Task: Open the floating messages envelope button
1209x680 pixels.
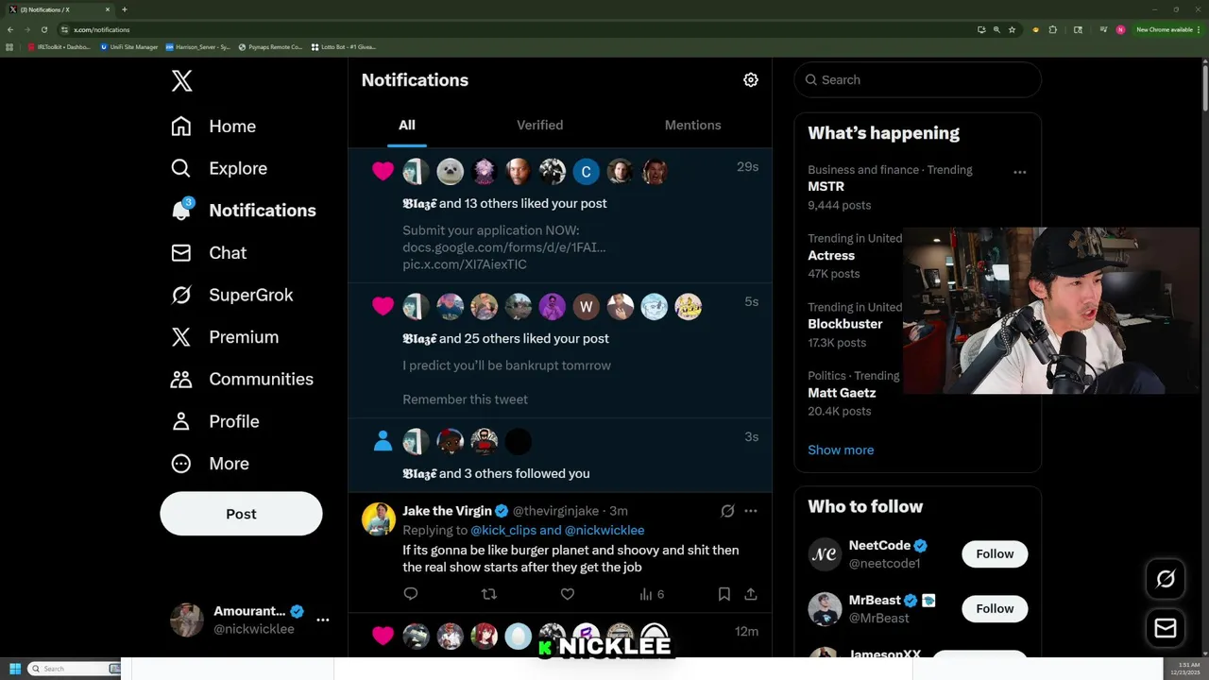Action: pos(1166,628)
